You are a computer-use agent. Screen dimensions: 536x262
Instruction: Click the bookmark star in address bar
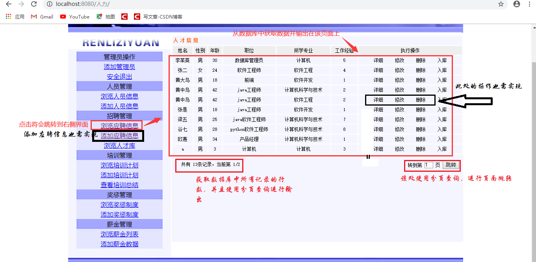[501, 4]
